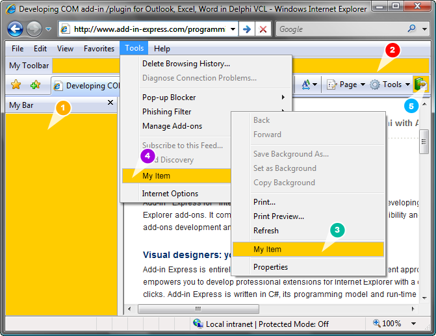
Task: Click the Add to Favorites icon
Action: click(x=36, y=85)
